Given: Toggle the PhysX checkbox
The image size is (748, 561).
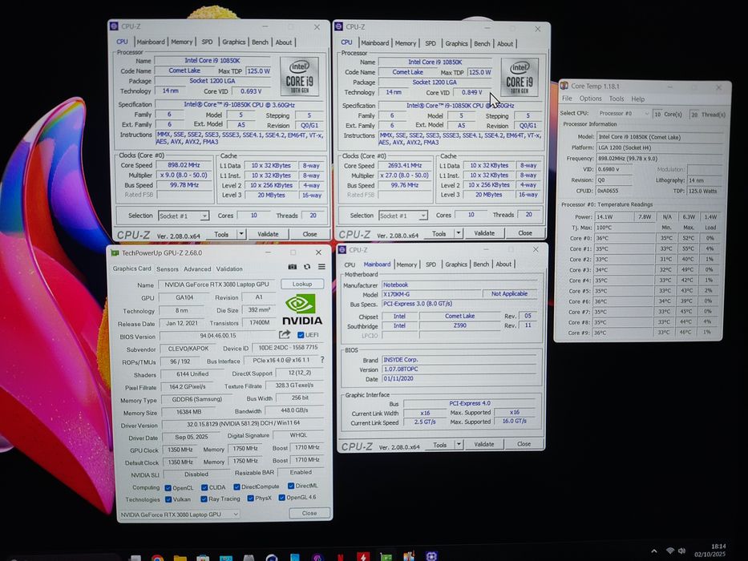Looking at the screenshot, I should [250, 498].
